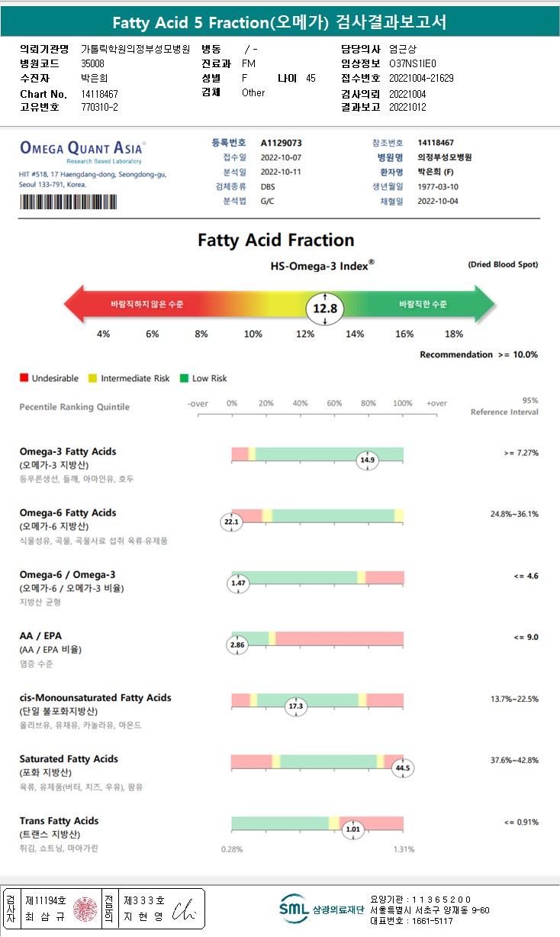Click the 1.01 Trans Fatty Acids marker
560x937 pixels.
352,829
